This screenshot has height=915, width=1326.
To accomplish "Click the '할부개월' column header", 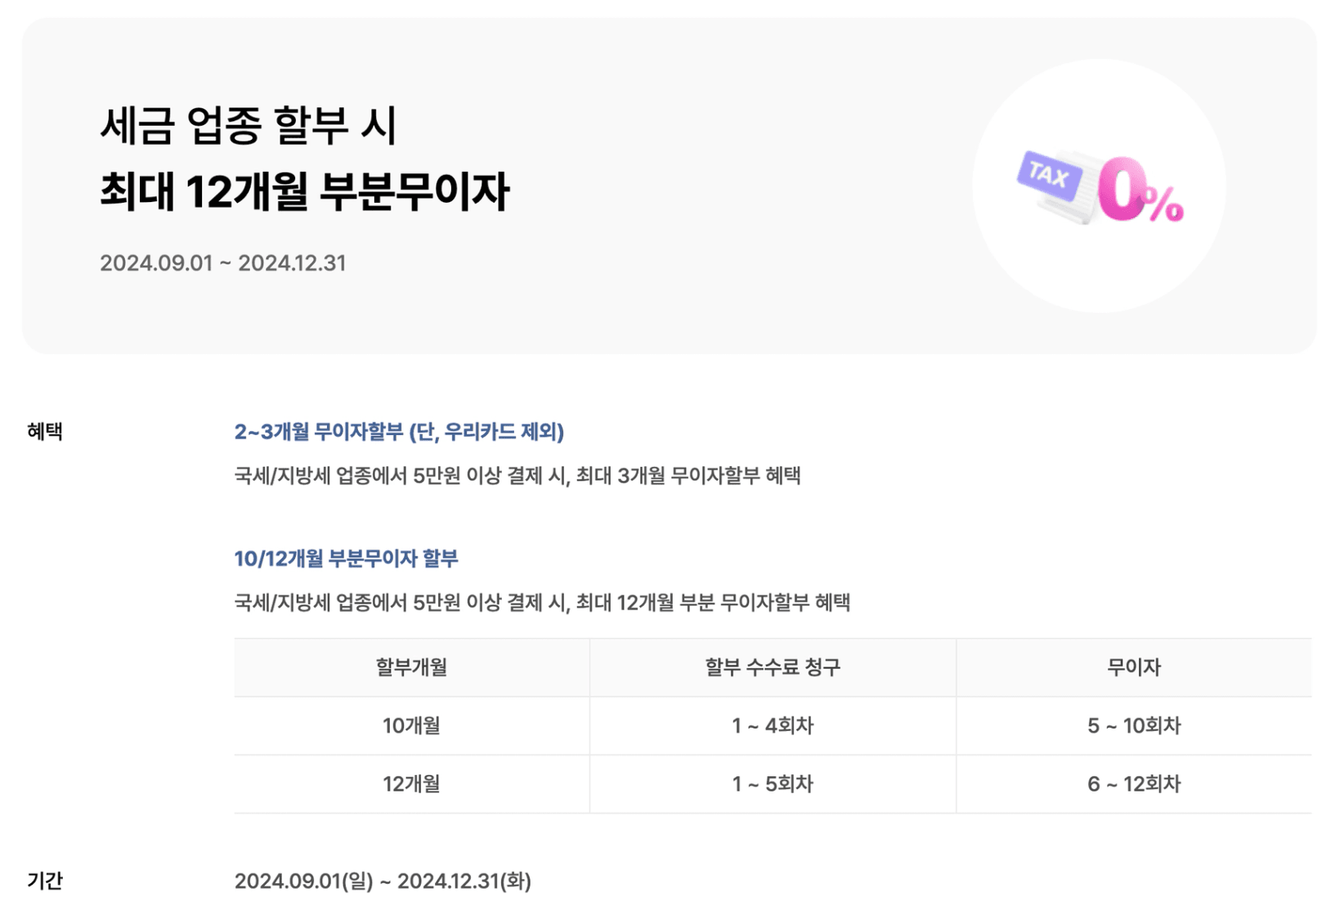I will tap(411, 667).
